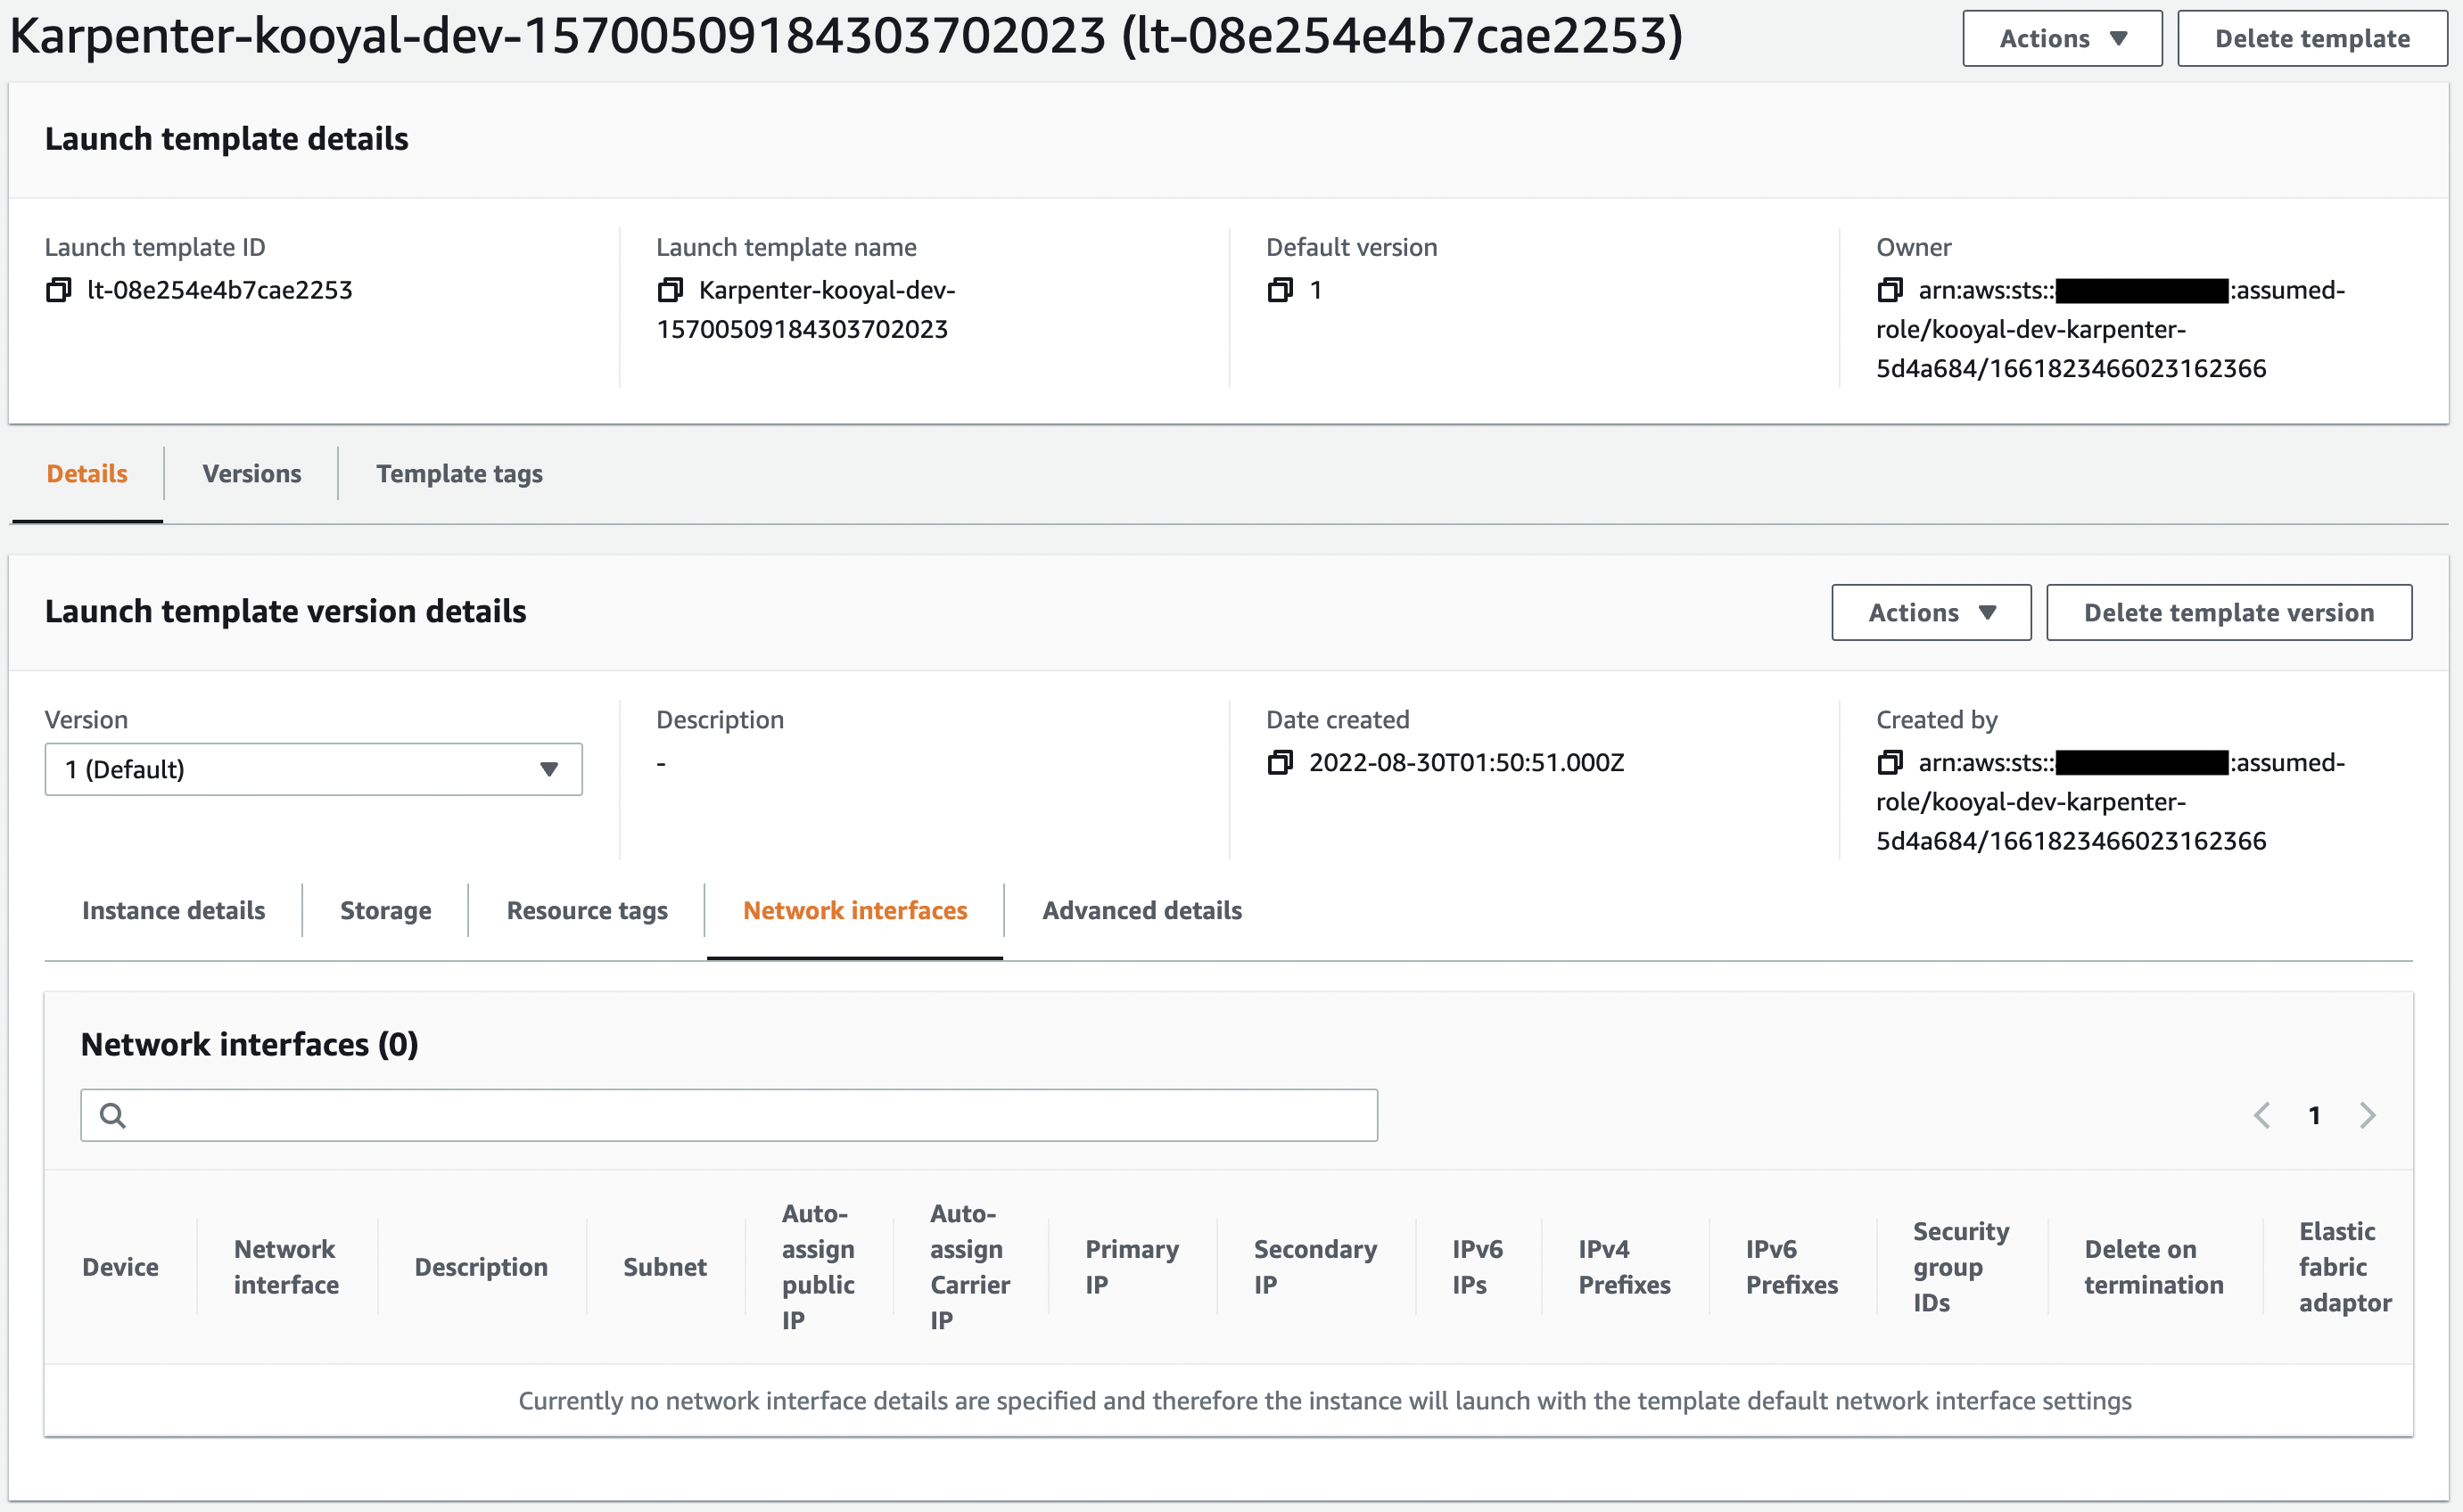Click the previous page chevron arrow
This screenshot has height=1512, width=2463.
click(2262, 1114)
